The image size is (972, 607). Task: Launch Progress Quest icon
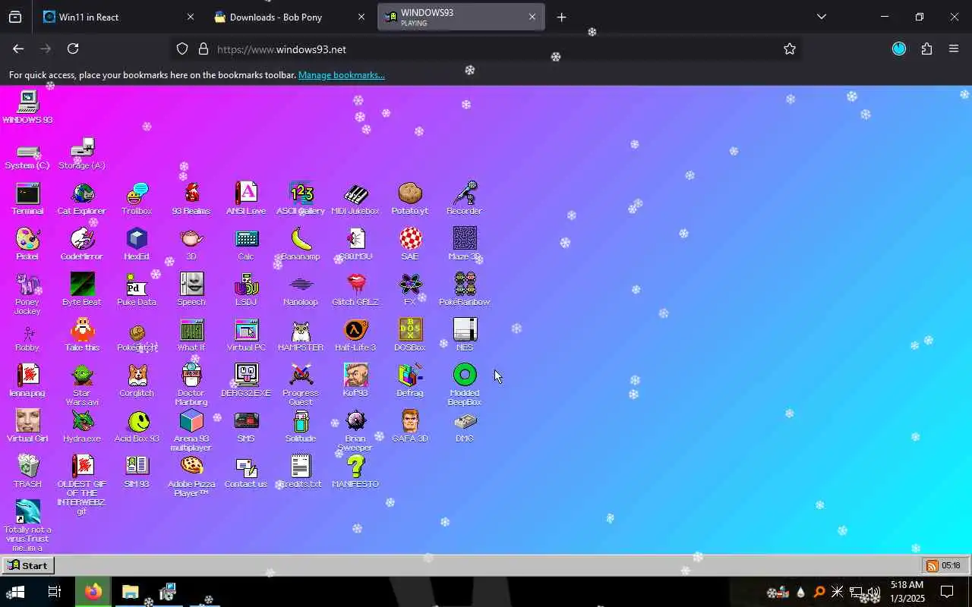(x=301, y=385)
